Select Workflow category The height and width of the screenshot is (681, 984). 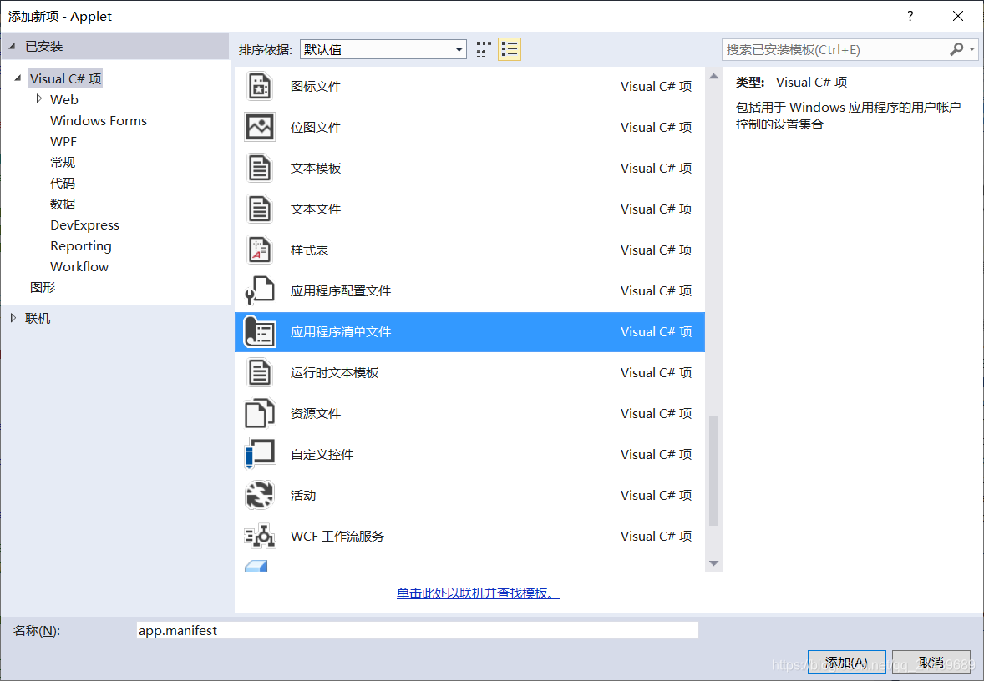pyautogui.click(x=79, y=266)
